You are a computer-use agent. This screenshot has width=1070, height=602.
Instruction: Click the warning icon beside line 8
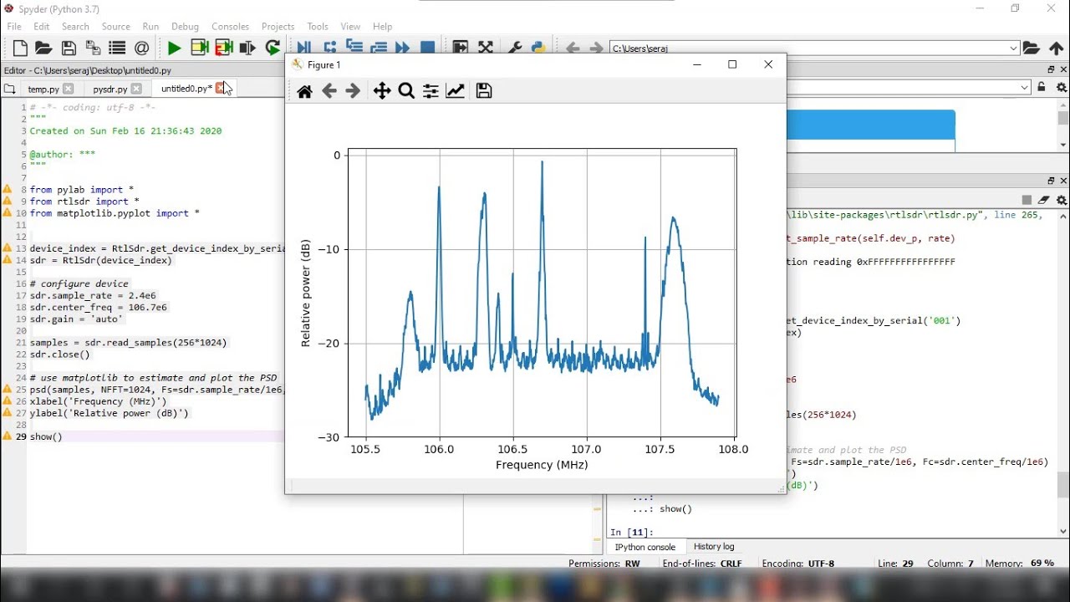pos(8,190)
